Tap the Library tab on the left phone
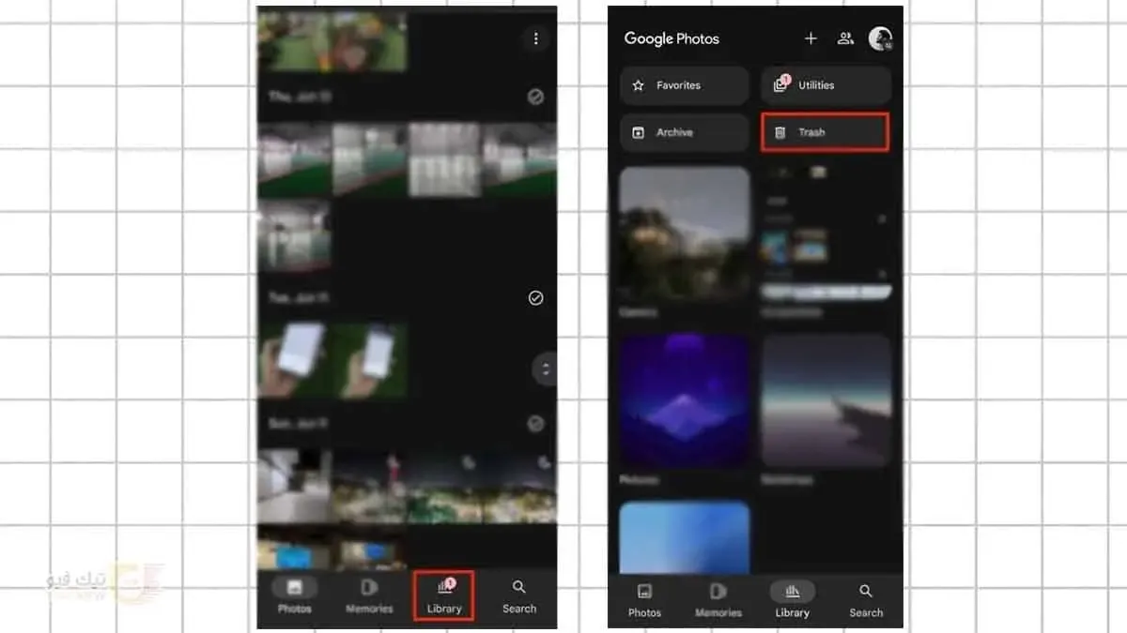The width and height of the screenshot is (1127, 633). point(444,595)
